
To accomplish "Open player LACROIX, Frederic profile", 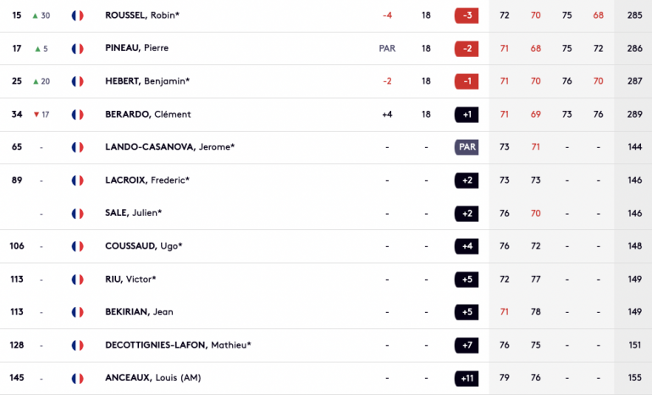I will tap(147, 180).
